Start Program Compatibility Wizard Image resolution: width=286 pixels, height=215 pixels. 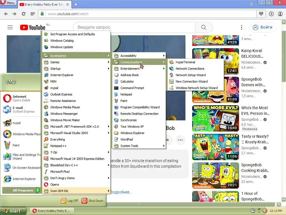139,107
